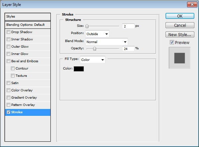This screenshot has height=147, width=199.
Task: Select the Gradient Overlay label
Action: click(24, 98)
